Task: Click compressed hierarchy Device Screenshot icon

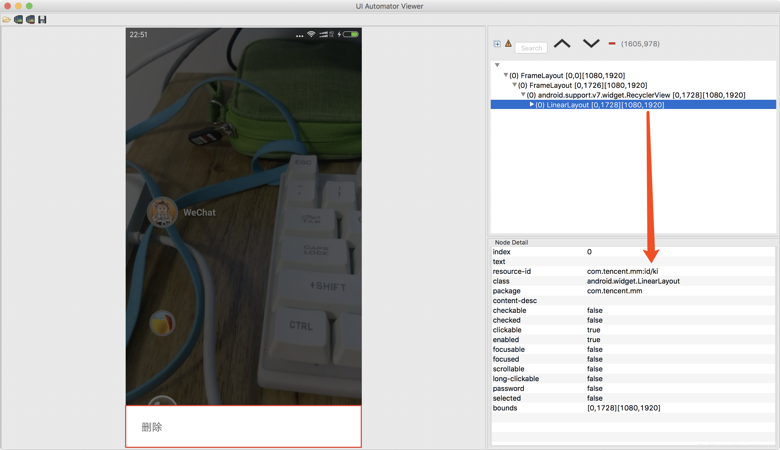Action: tap(30, 20)
